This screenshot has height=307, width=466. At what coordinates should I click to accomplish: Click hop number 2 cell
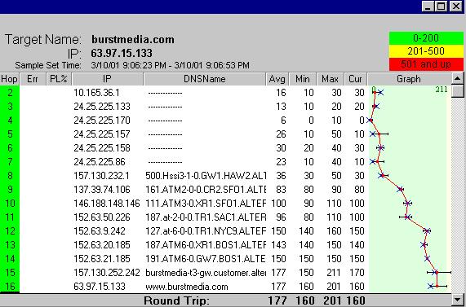pyautogui.click(x=10, y=93)
